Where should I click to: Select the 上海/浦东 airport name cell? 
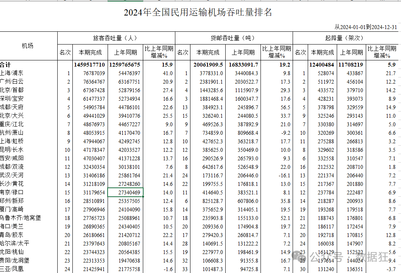pyautogui.click(x=12, y=73)
